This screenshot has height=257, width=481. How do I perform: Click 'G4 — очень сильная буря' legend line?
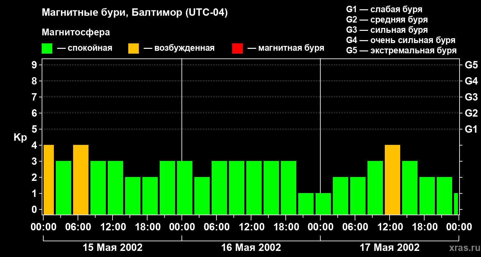[401, 40]
